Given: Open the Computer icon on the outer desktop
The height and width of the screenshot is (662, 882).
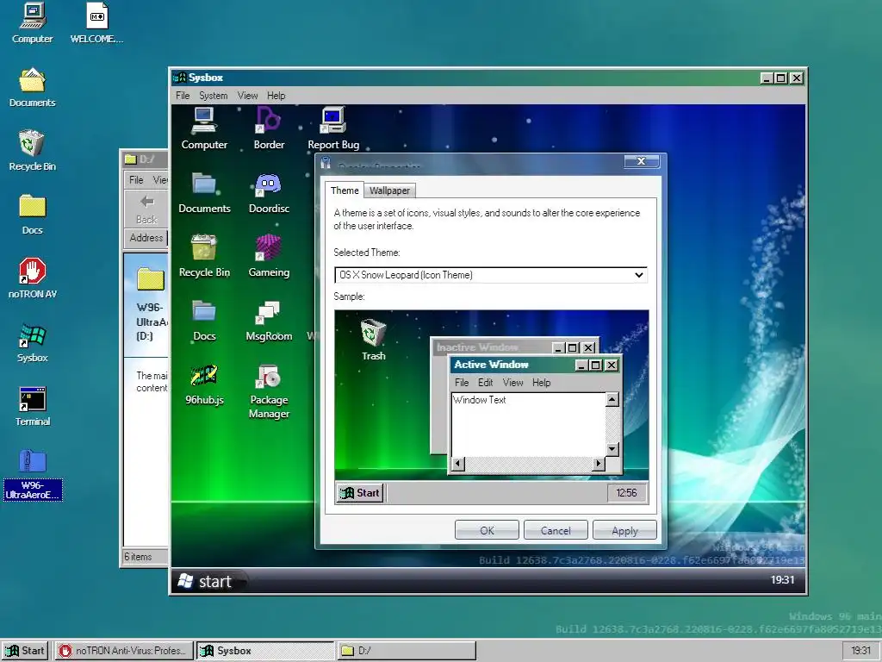Looking at the screenshot, I should coord(32,22).
